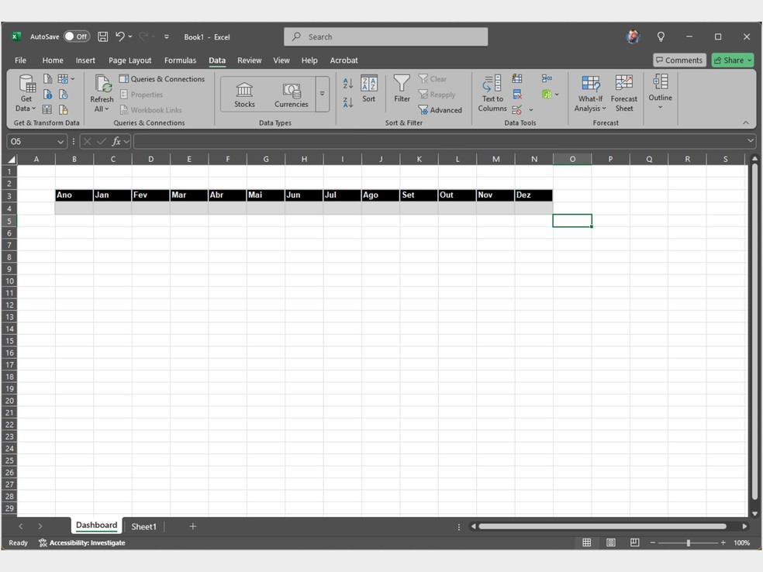The height and width of the screenshot is (572, 763).
Task: Switch to the Home tab
Action: 53,60
